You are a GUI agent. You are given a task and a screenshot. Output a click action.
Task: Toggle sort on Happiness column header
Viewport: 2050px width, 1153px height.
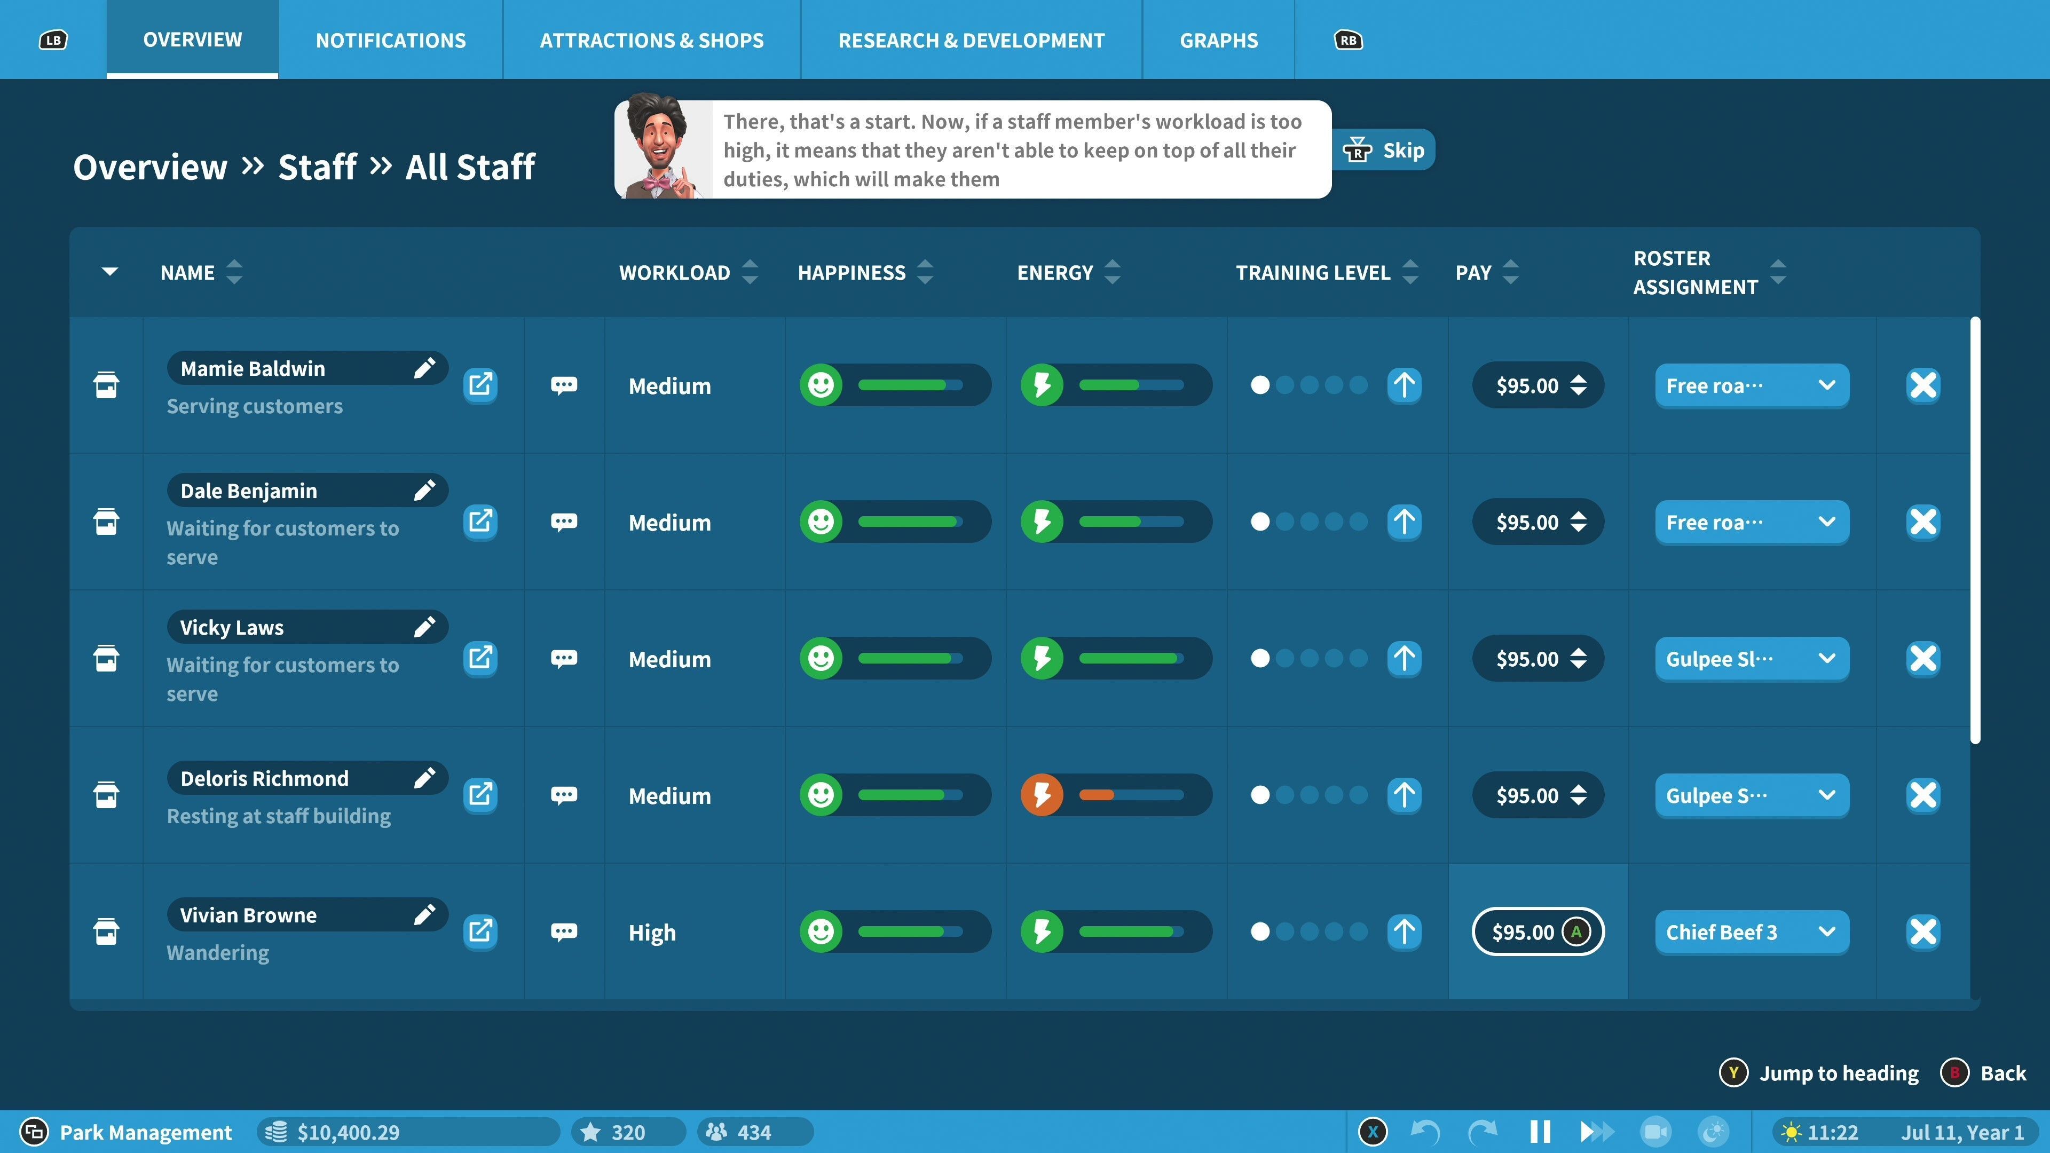pos(925,272)
